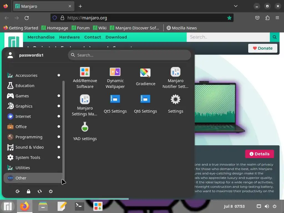Viewport: 284px width, 213px height.
Task: Open Add/Remove Software app
Action: [85, 78]
